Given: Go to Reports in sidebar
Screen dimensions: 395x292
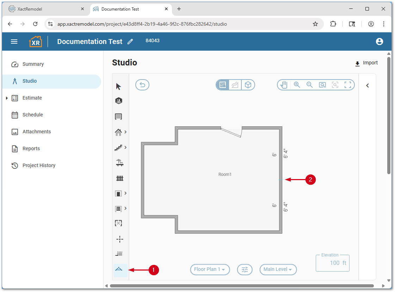Looking at the screenshot, I should click(31, 148).
